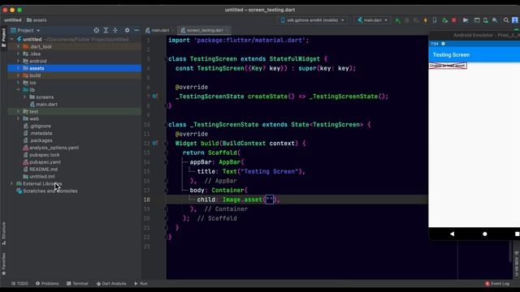Screen dimensions: 520x292
Task: Fold the body Container block
Action: click(x=166, y=191)
